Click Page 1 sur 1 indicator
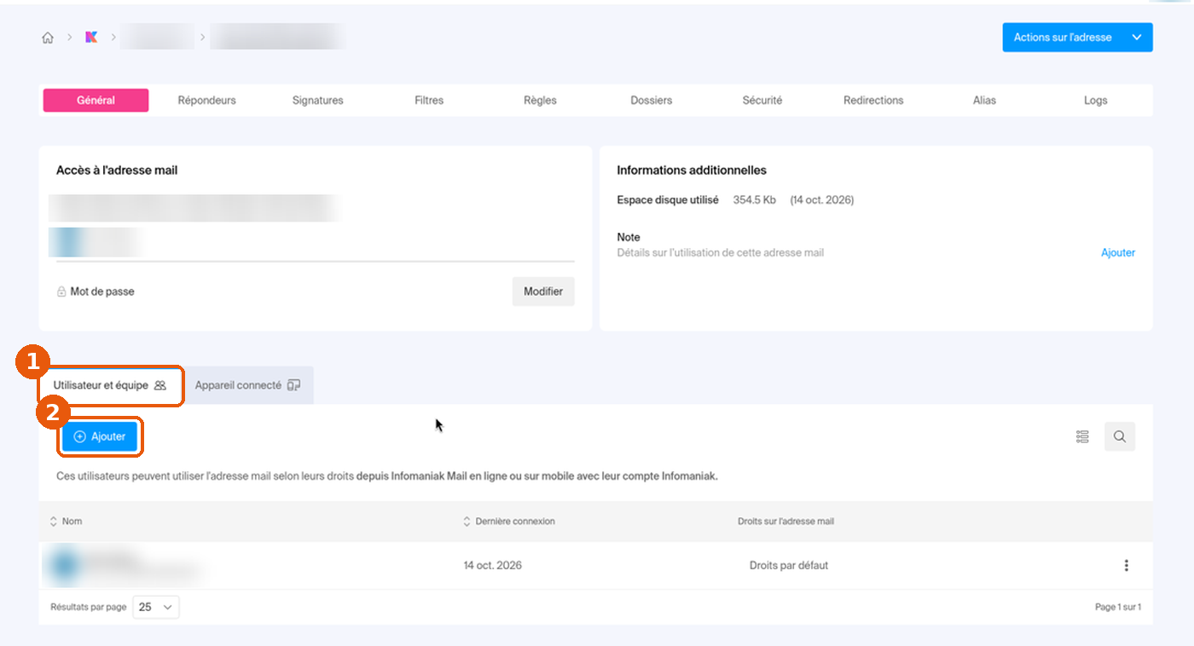The width and height of the screenshot is (1194, 646). click(1118, 607)
